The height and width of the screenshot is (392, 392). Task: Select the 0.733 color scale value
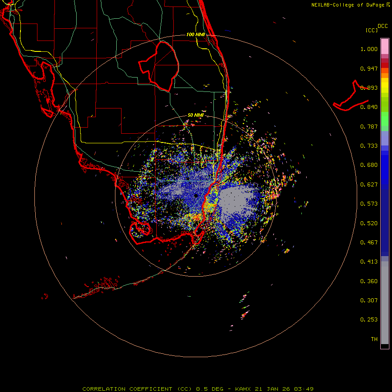[369, 146]
